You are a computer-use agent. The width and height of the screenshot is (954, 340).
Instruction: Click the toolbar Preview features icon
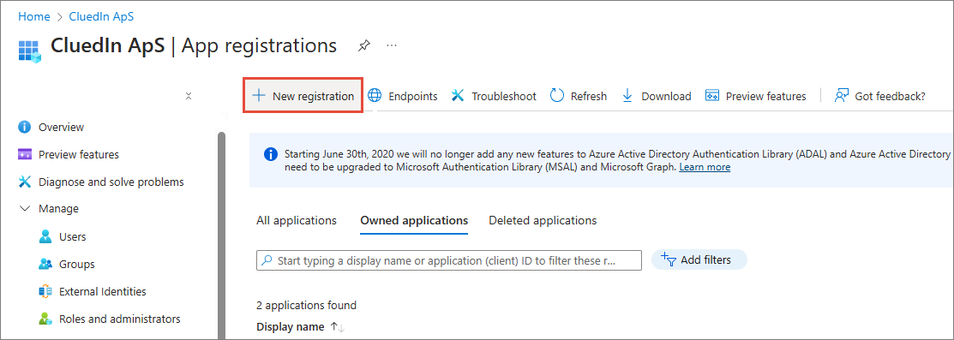pyautogui.click(x=711, y=96)
